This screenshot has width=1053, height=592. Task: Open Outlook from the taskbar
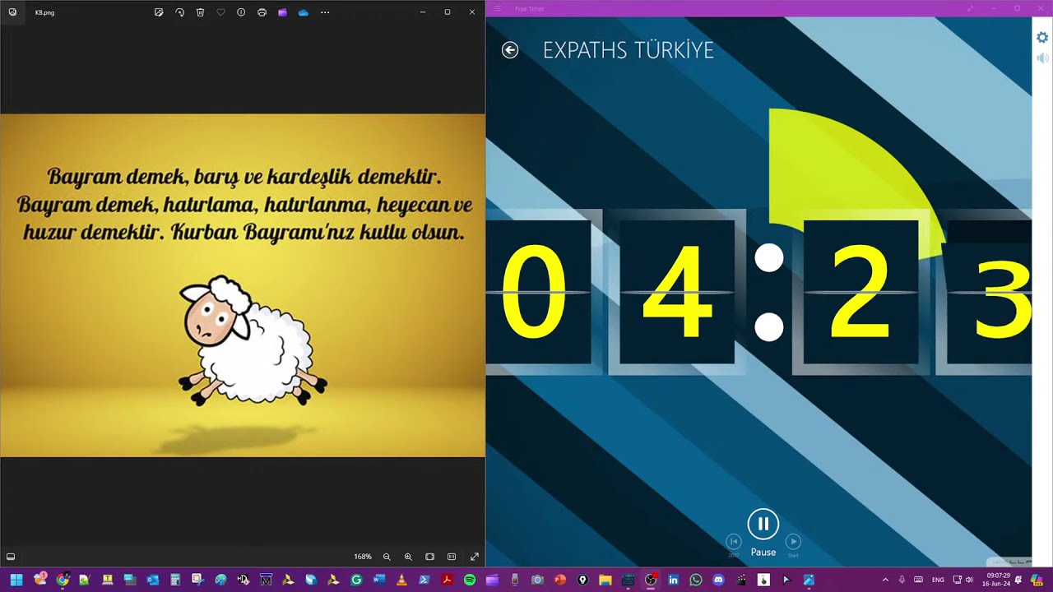[152, 580]
